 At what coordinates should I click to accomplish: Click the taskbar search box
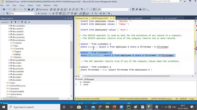tap(34, 107)
